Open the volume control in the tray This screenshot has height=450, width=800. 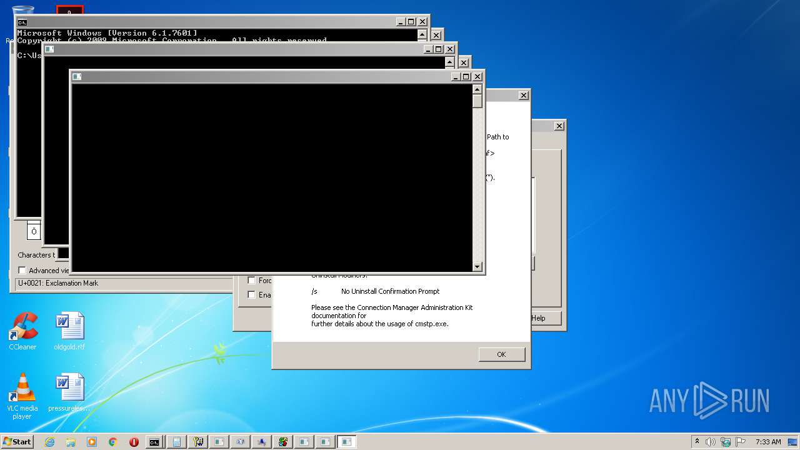pos(711,442)
